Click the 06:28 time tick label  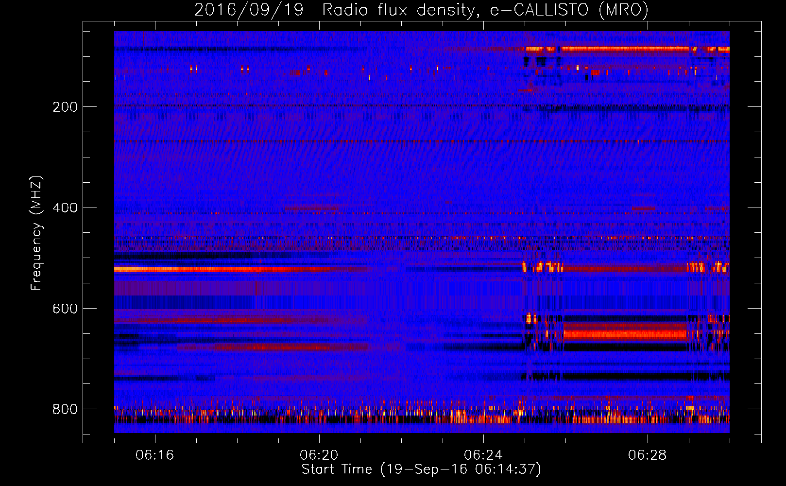(x=648, y=455)
